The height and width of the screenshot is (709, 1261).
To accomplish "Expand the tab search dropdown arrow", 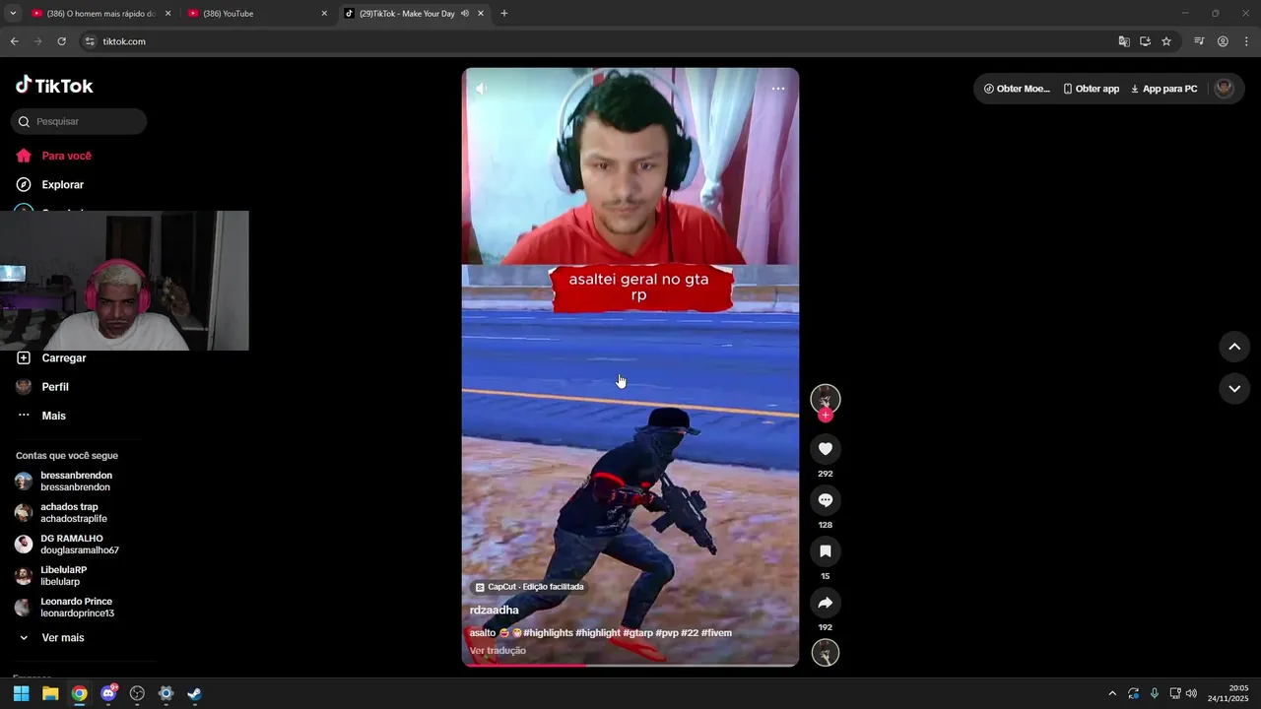I will tap(13, 14).
